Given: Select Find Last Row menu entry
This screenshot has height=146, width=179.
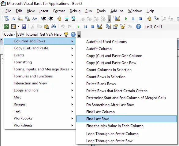Looking at the screenshot, I should 126,119.
